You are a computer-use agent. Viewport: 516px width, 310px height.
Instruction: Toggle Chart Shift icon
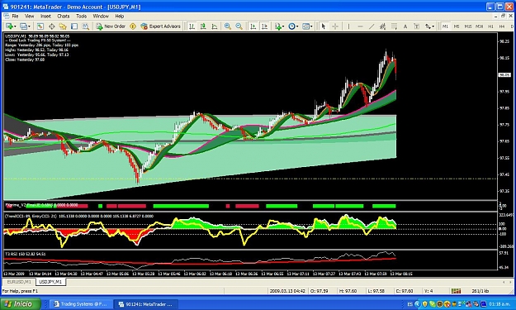tap(264, 26)
